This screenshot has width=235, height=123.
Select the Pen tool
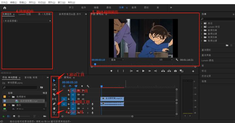click(54, 104)
